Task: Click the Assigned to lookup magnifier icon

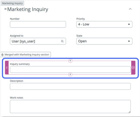Action: [62, 41]
